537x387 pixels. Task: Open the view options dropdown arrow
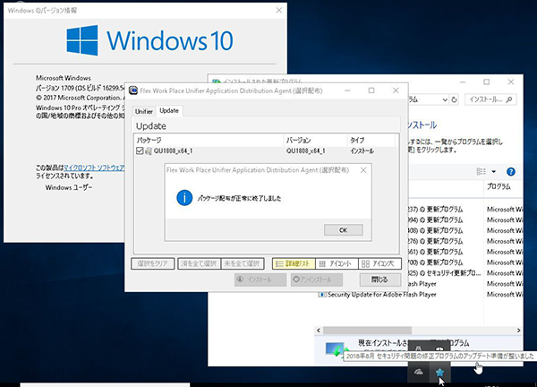click(494, 171)
